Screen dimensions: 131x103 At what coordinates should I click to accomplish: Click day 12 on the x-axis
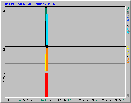coord(50,100)
